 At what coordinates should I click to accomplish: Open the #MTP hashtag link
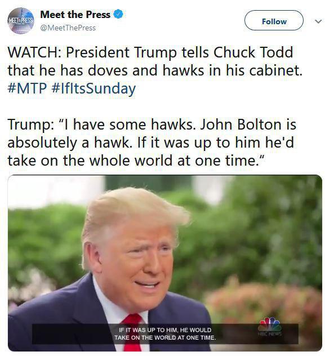pos(27,88)
